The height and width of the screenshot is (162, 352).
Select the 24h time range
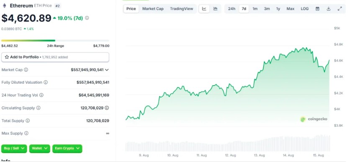point(232,9)
